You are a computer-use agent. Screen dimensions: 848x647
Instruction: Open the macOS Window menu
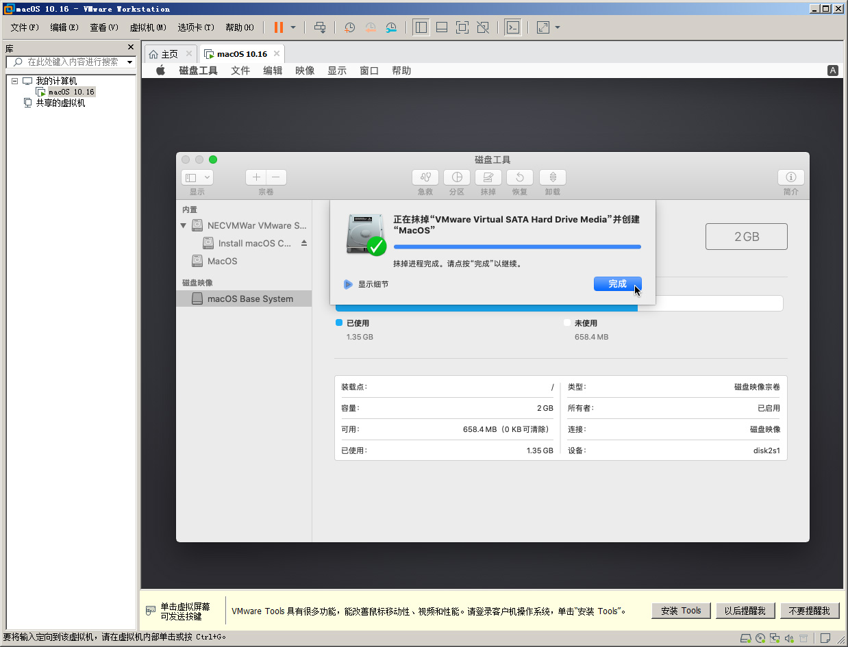(369, 71)
